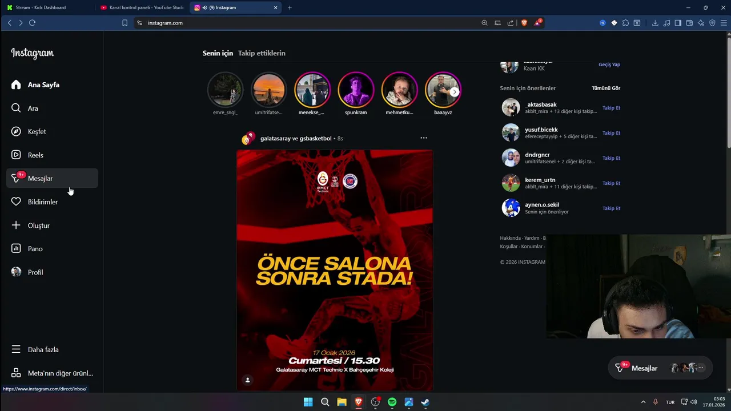Viewport: 731px width, 411px height.
Task: Switch to YouTube Studio browser tab
Action: pyautogui.click(x=142, y=7)
